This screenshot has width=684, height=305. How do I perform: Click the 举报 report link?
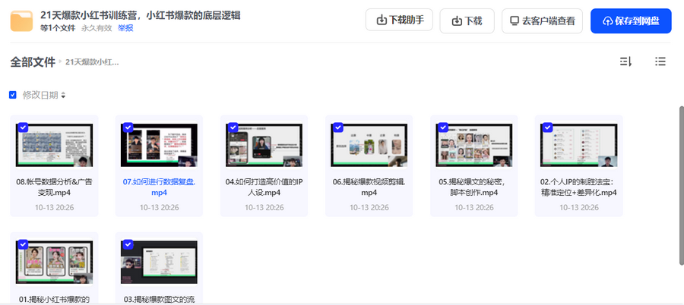tap(125, 28)
